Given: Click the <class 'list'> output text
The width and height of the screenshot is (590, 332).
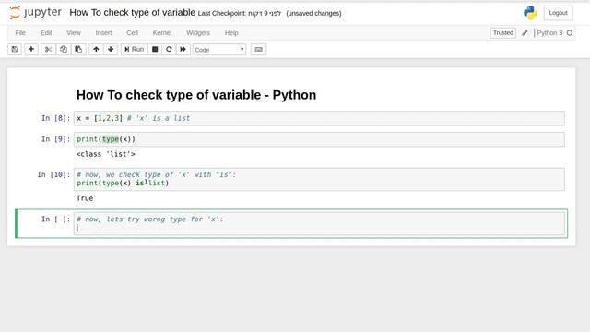Looking at the screenshot, I should click(106, 154).
